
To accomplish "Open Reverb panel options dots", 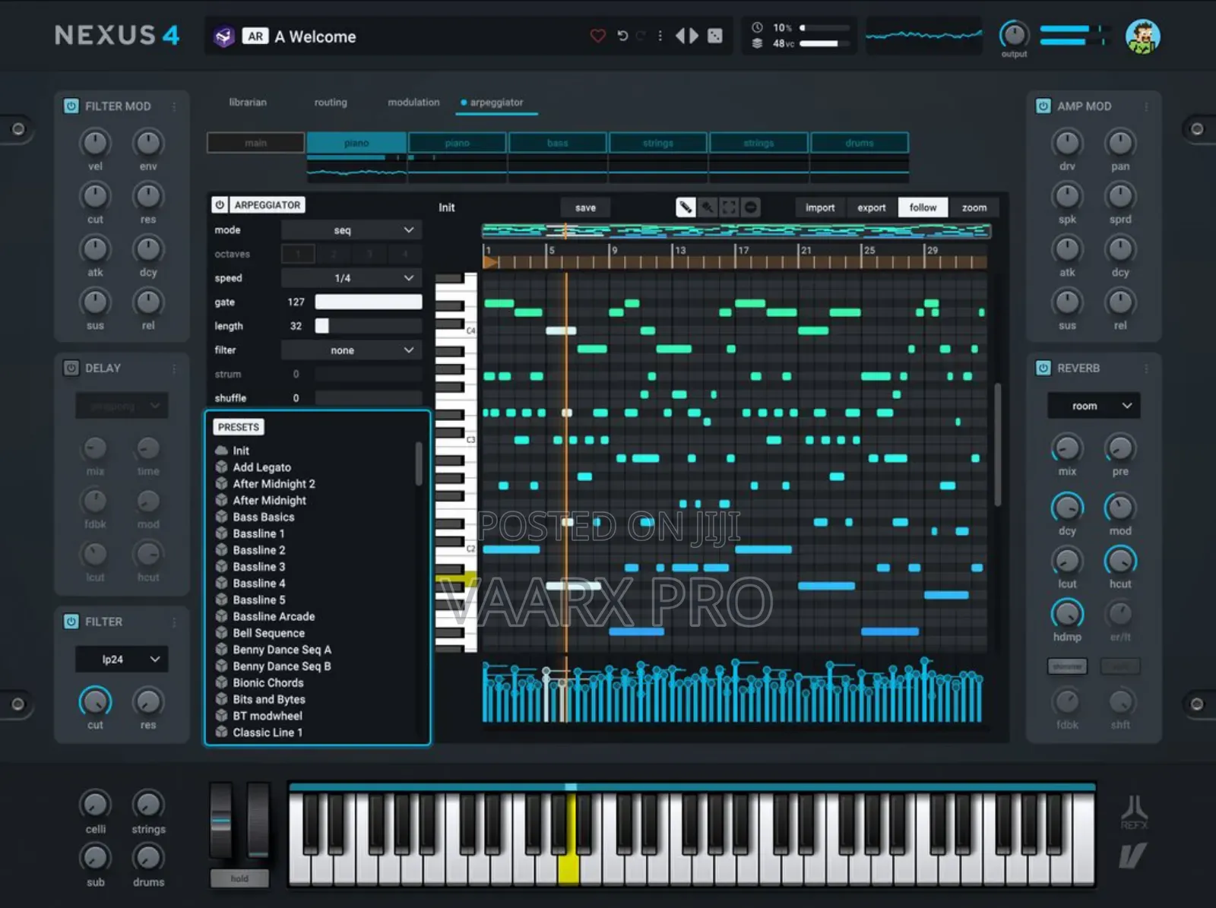I will pyautogui.click(x=1146, y=368).
